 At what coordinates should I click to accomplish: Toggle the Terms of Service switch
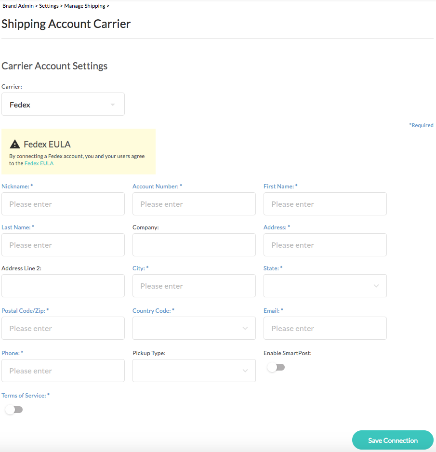(14, 410)
